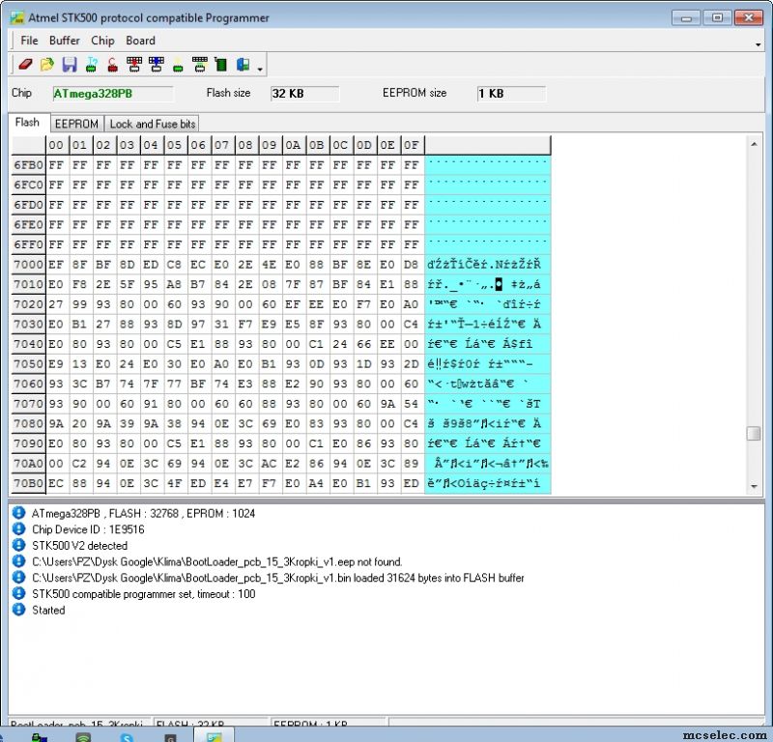Click the 0F column header in hex grid
Screen dimensions: 773x742
coord(412,145)
